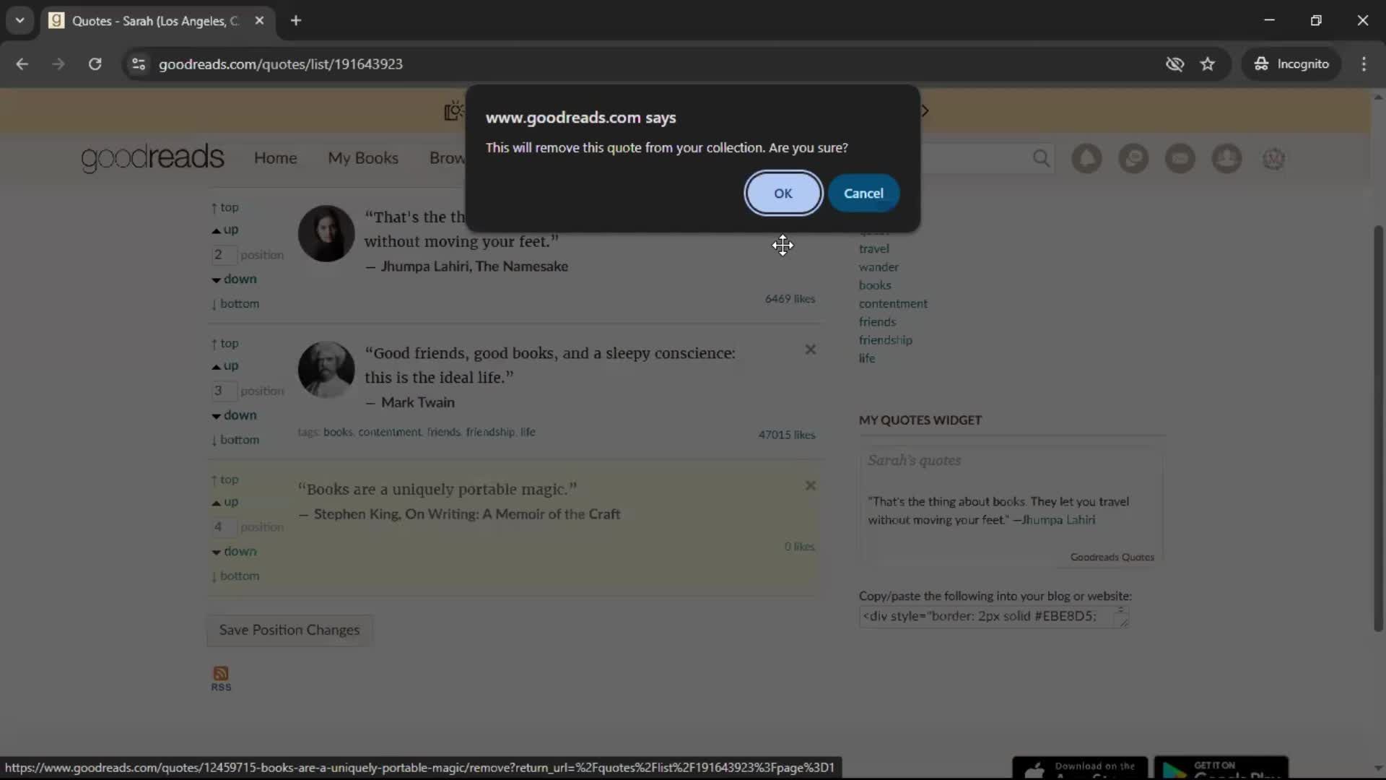The image size is (1386, 780).
Task: Remove Mark Twain quote with X
Action: tap(810, 350)
